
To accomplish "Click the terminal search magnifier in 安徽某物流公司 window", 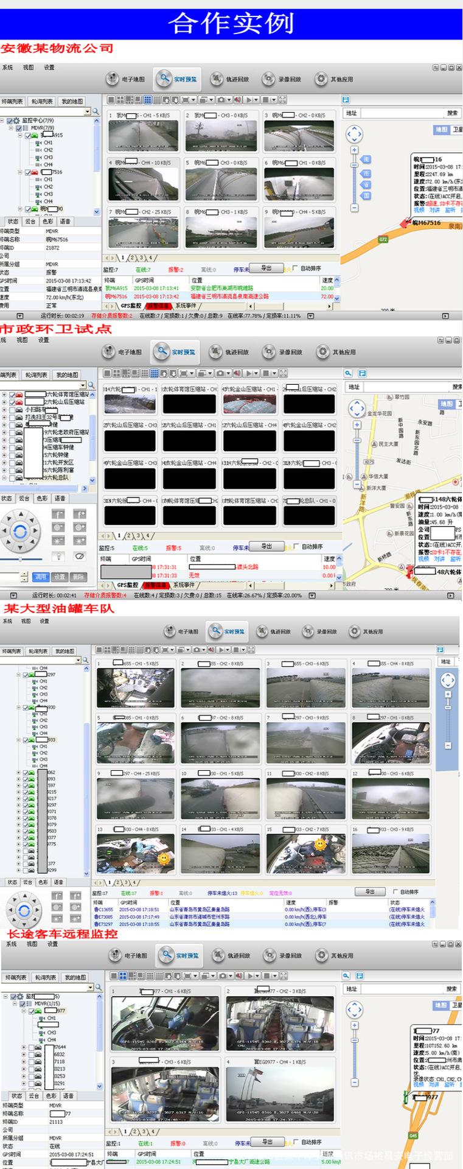I will (96, 111).
